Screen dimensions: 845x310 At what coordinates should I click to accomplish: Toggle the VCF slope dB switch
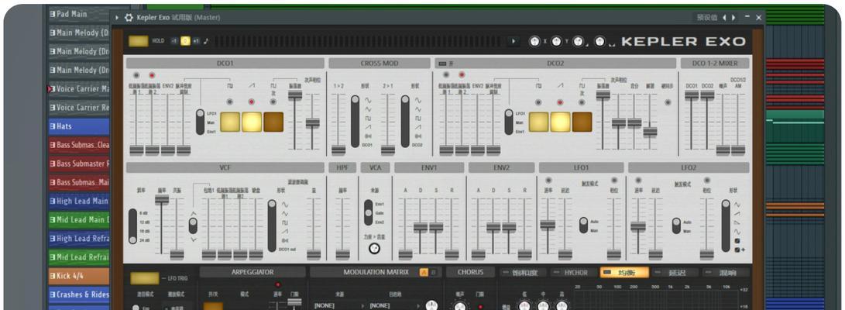click(132, 226)
